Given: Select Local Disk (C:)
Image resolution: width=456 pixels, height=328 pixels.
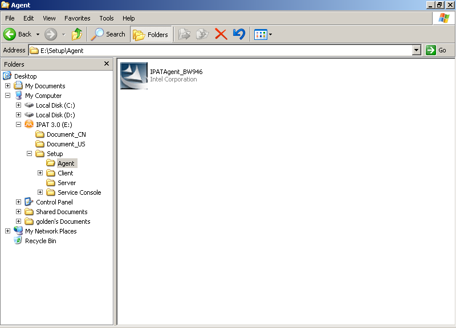Looking at the screenshot, I should (55, 105).
